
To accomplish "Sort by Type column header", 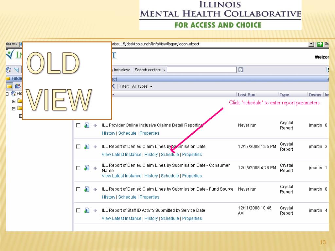I will pyautogui.click(x=284, y=95).
